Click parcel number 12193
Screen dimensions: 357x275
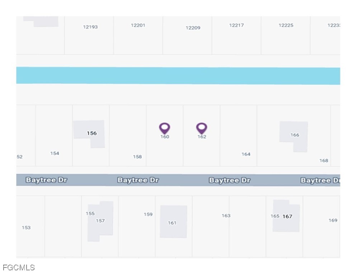(90, 27)
